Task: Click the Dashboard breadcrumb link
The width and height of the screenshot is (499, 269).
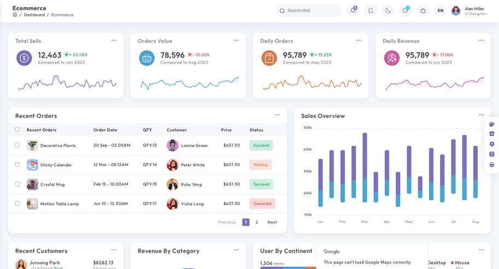Action: click(x=34, y=15)
